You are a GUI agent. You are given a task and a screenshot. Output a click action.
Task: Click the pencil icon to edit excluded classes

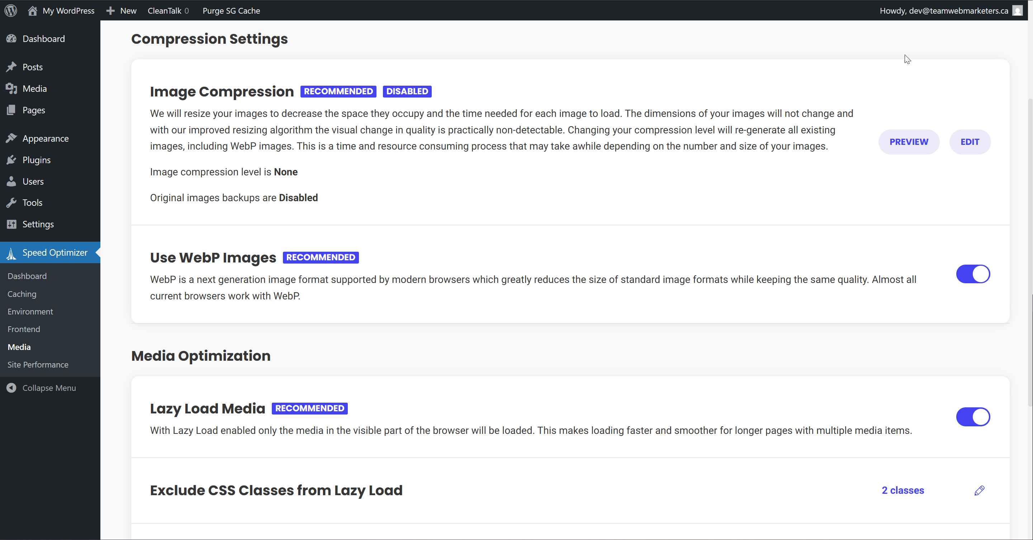(x=979, y=490)
